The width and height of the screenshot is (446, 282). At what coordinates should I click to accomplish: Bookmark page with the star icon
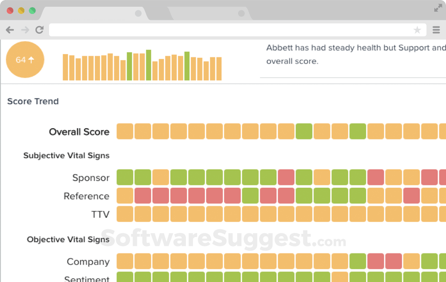417,30
